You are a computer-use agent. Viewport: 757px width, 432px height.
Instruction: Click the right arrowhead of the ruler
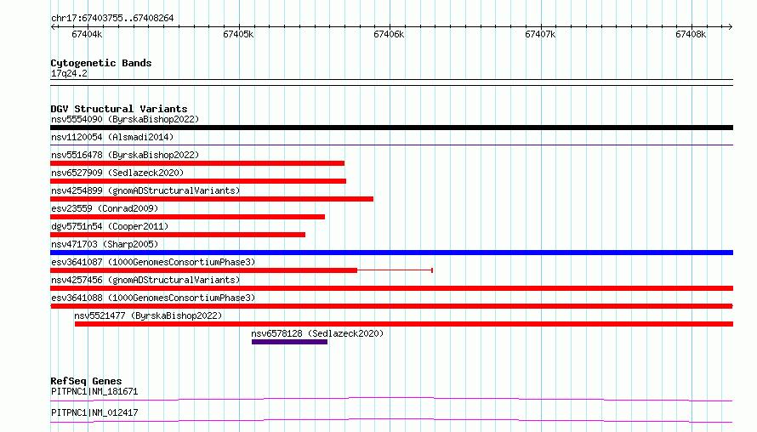(730, 27)
